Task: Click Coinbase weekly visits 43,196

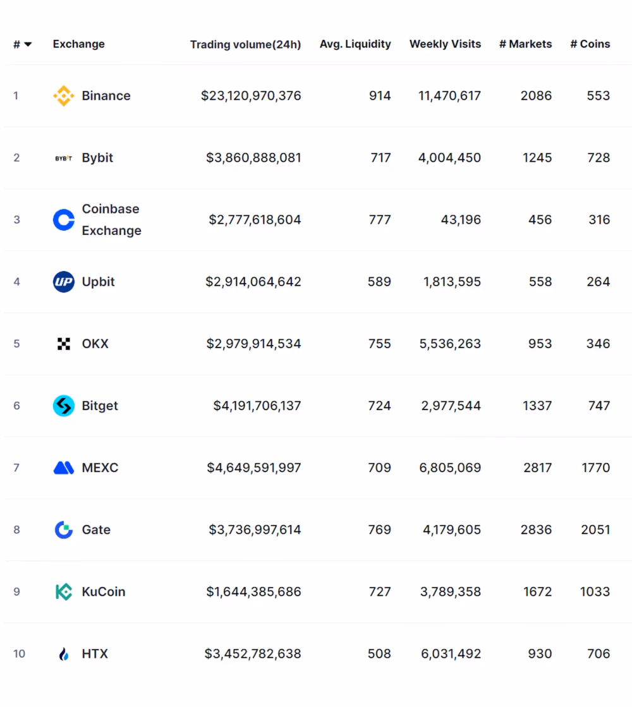Action: [461, 220]
